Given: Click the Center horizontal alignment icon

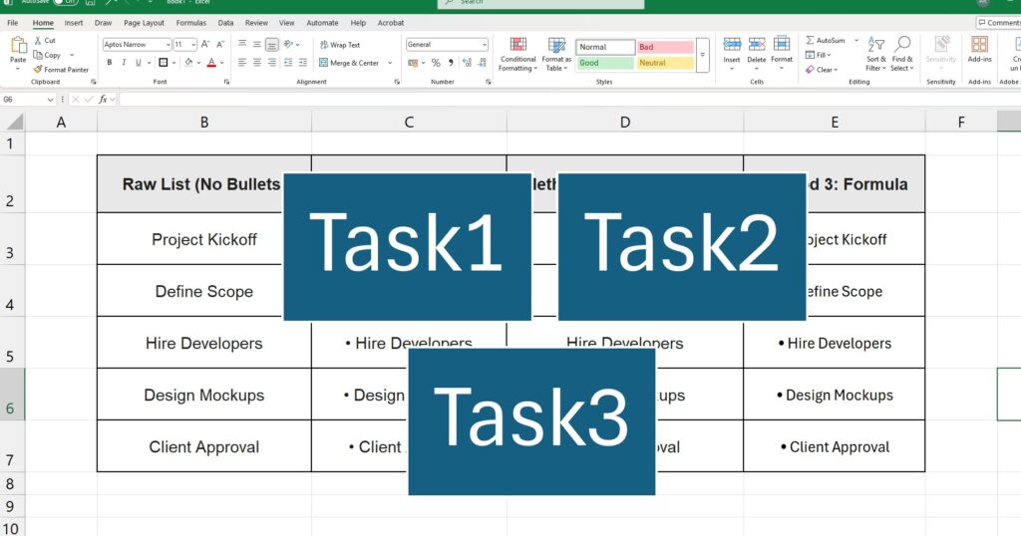Looking at the screenshot, I should coord(256,63).
